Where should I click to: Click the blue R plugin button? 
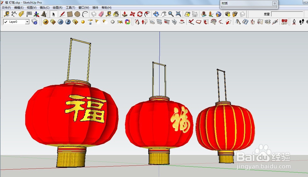[x=60, y=22]
